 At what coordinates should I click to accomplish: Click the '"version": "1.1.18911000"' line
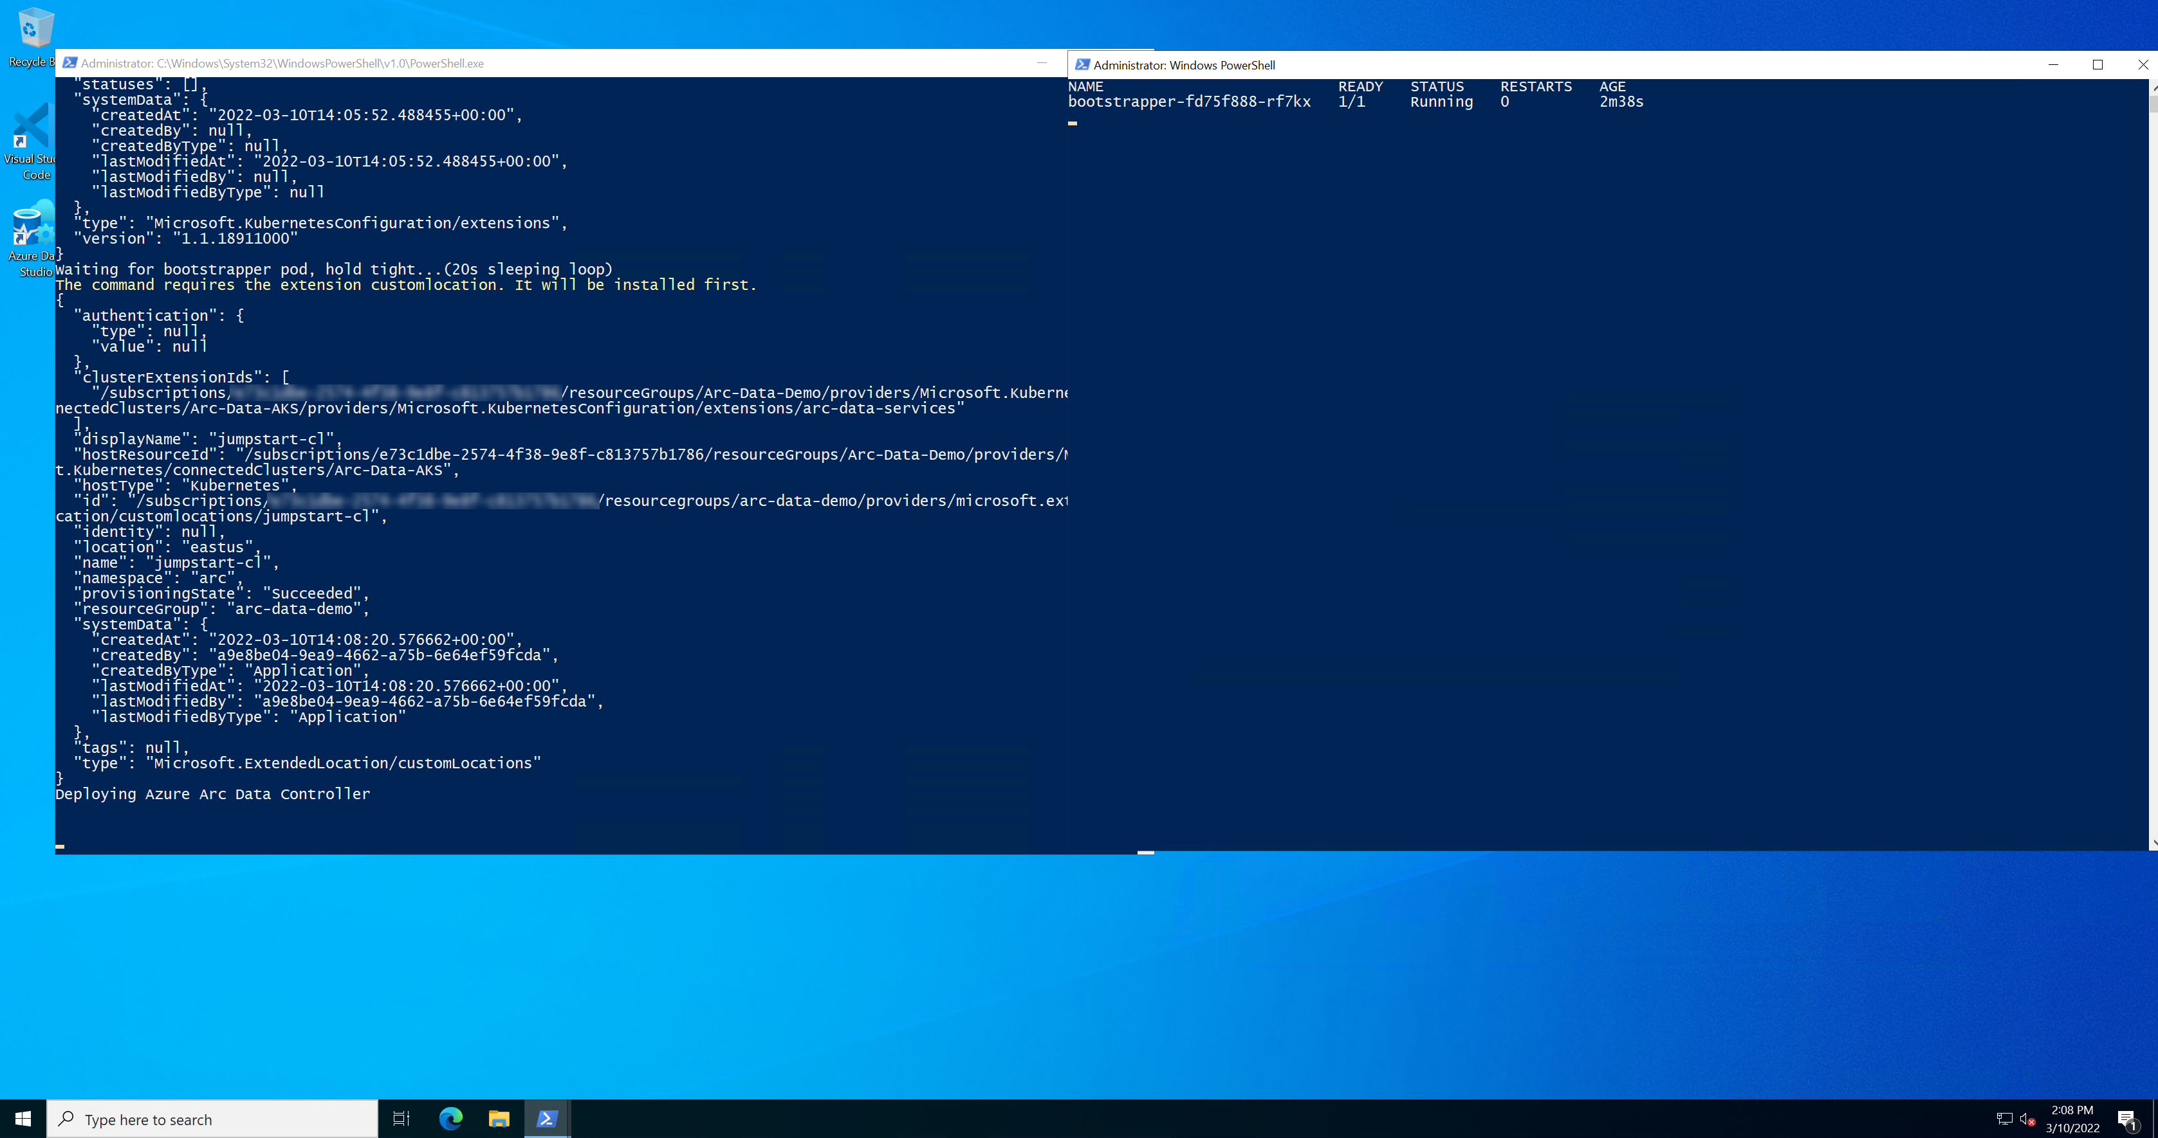click(x=186, y=238)
